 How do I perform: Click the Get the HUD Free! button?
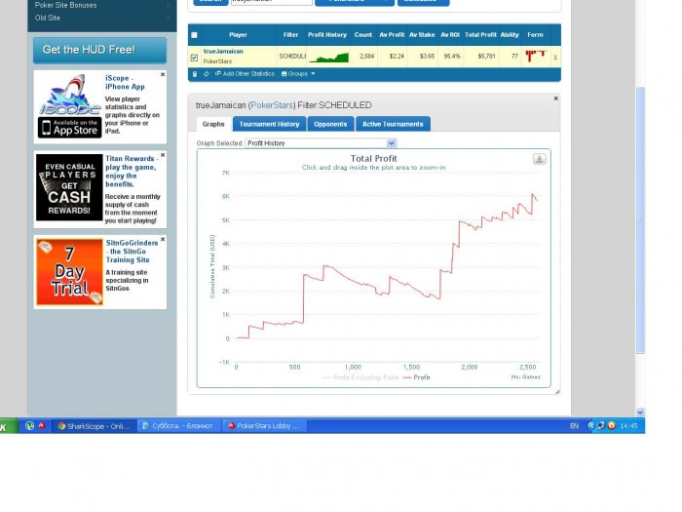[x=99, y=50]
